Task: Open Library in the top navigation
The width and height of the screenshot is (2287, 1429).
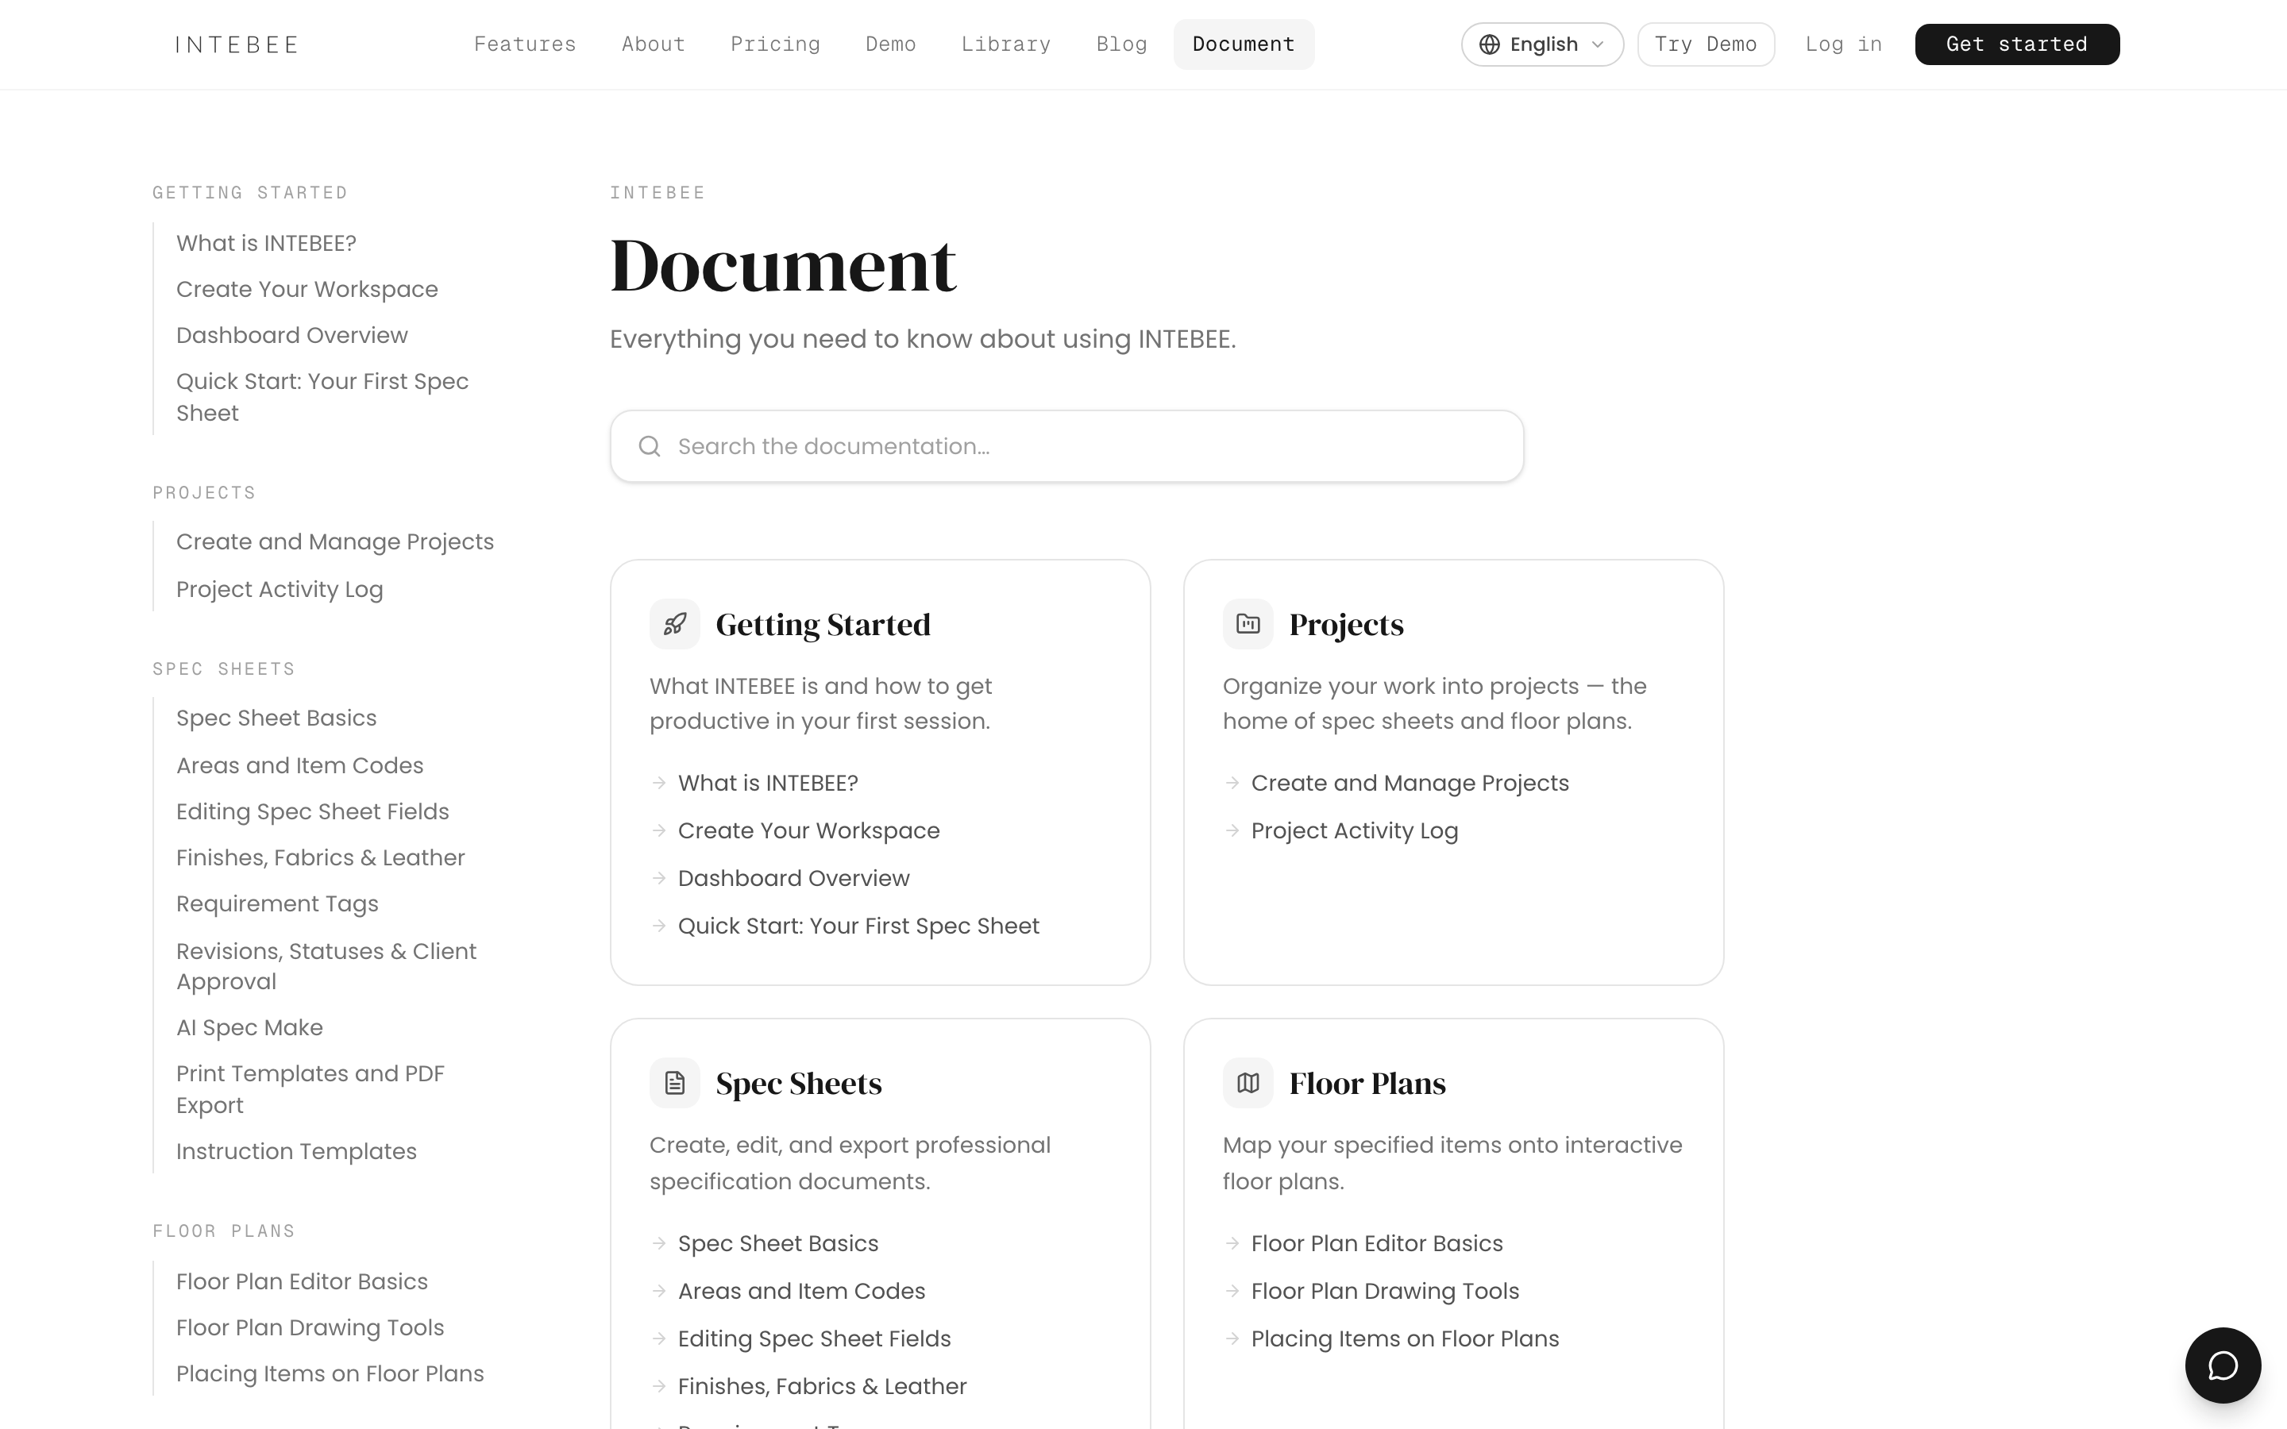Action: [x=1005, y=44]
